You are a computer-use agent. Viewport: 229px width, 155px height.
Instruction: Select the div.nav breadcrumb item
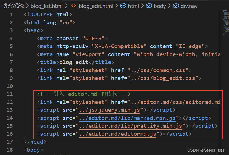pyautogui.click(x=190, y=6)
